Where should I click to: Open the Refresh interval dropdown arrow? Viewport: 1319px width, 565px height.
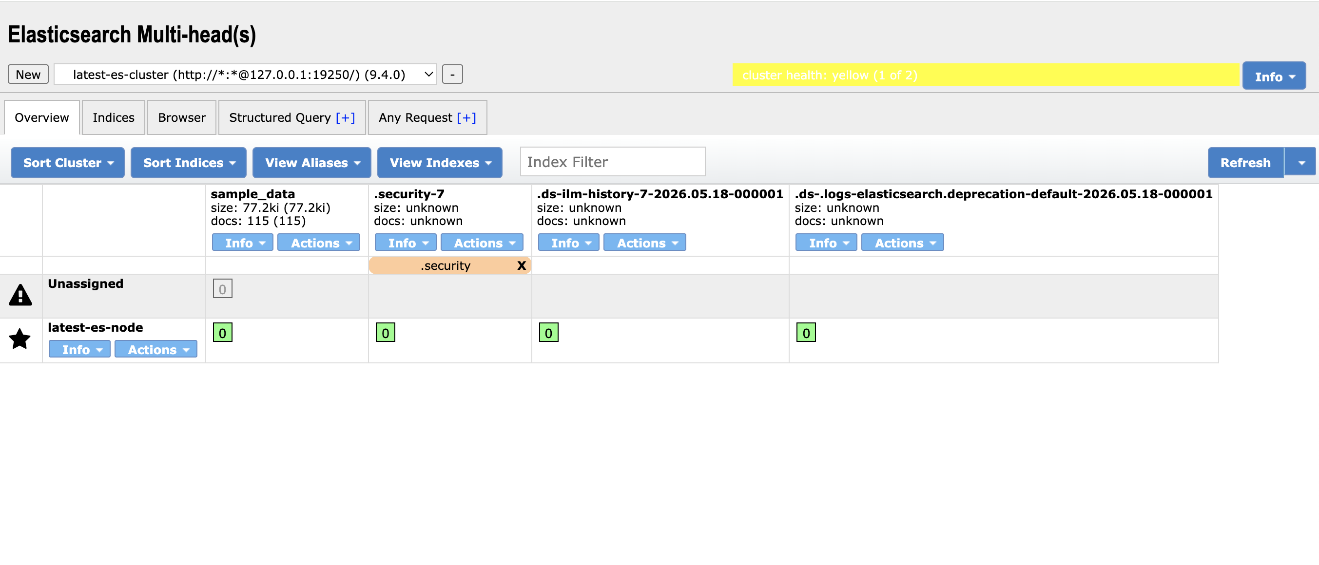pyautogui.click(x=1300, y=163)
